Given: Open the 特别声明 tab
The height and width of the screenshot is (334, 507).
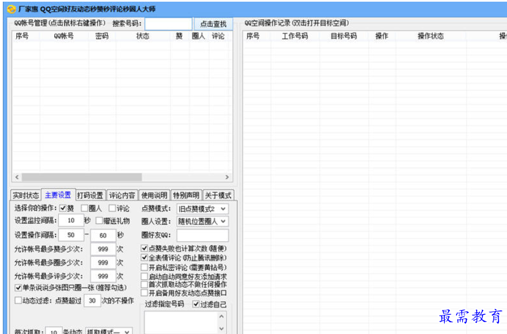Looking at the screenshot, I should [x=186, y=195].
